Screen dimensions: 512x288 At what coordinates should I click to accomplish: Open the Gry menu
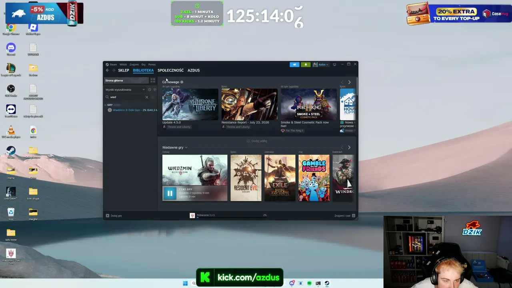143,64
